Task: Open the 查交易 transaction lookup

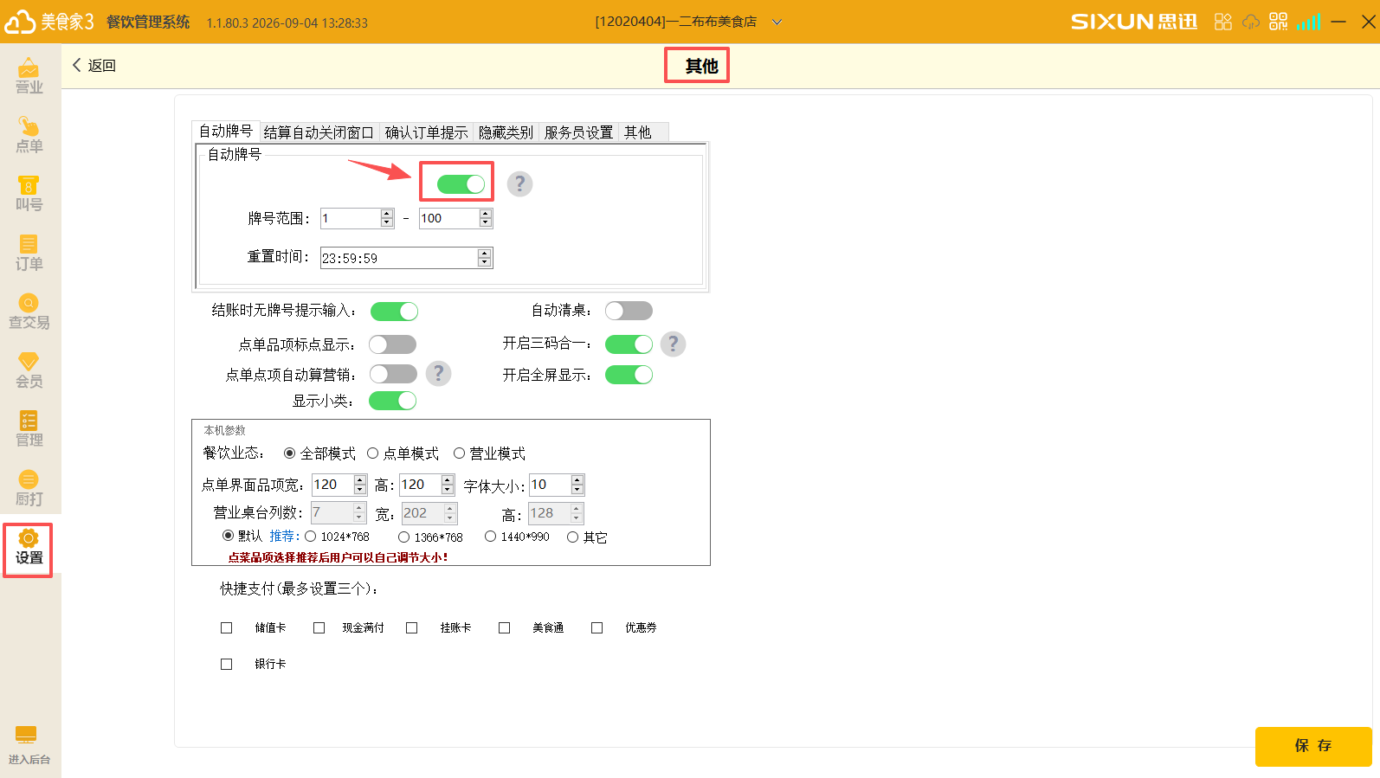Action: coord(29,312)
